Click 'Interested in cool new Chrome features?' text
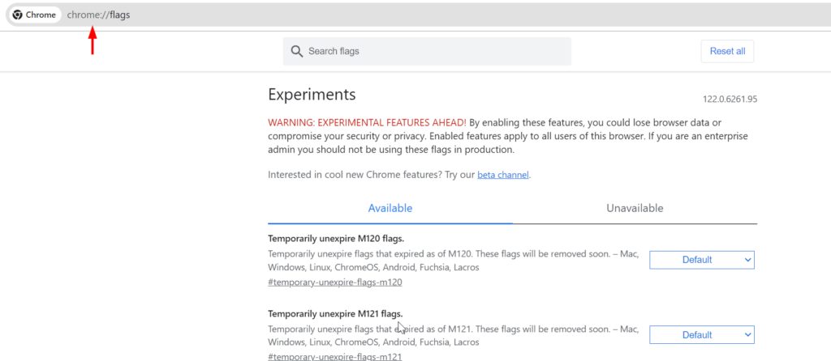831x361 pixels. [x=355, y=174]
